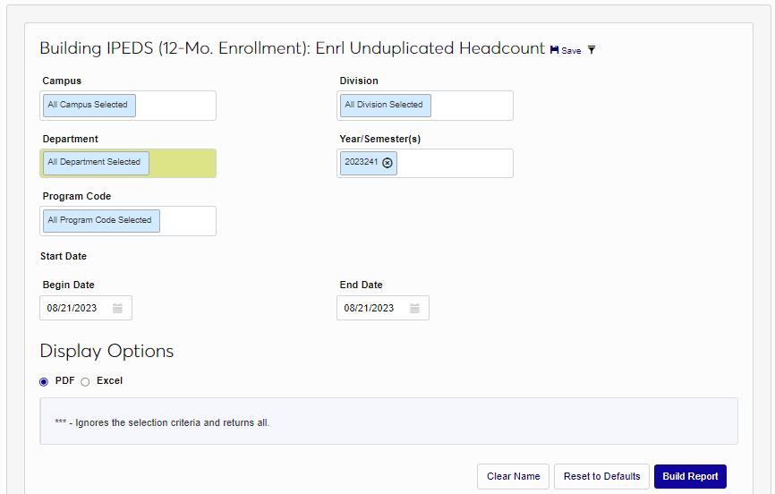Click the All Division Selected tag

384,106
